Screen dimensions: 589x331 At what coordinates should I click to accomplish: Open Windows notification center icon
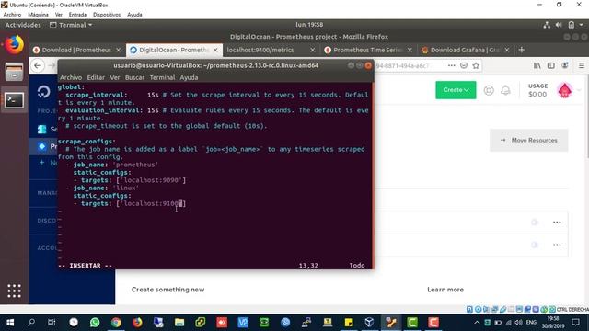point(575,323)
